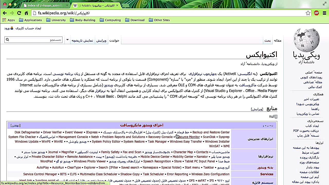Open the ایجاد کتاب sidebar link
The height and width of the screenshot is (185, 329).
pyautogui.click(x=312, y=126)
